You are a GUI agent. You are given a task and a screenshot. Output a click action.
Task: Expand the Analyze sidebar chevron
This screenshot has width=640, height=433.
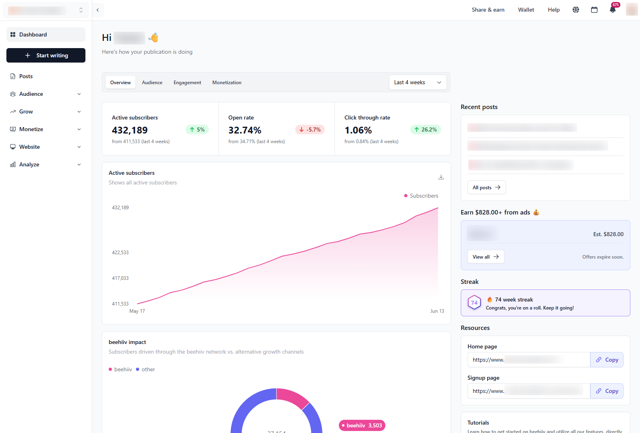(79, 164)
